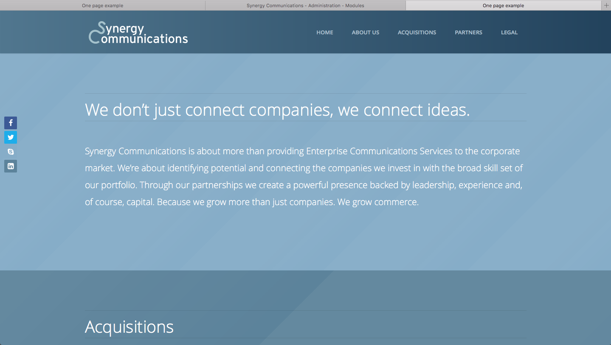Image resolution: width=611 pixels, height=345 pixels.
Task: Select PARTNERS in the top navigation
Action: [x=468, y=32]
